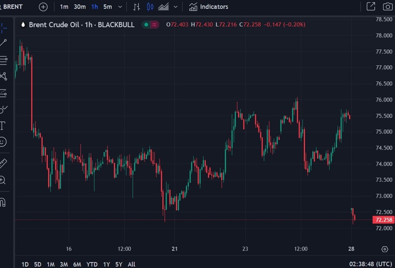
Task: Open the Indicators panel
Action: [x=209, y=7]
